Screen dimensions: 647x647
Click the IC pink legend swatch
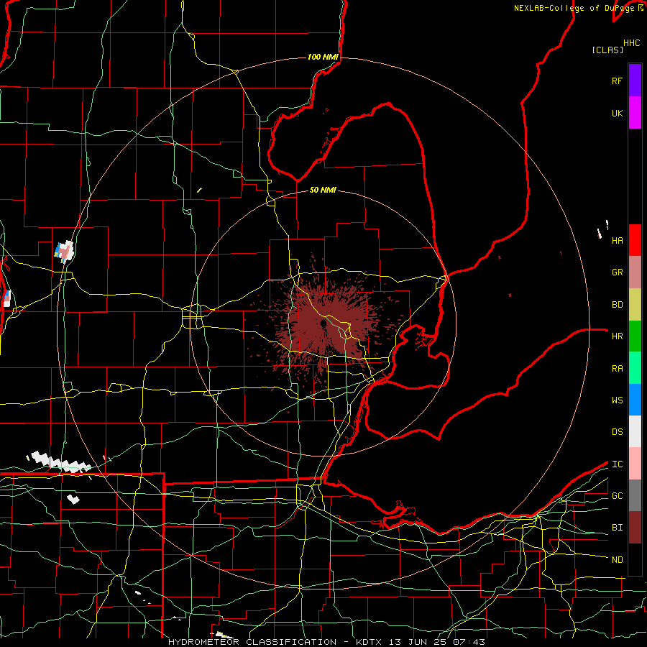coord(635,464)
